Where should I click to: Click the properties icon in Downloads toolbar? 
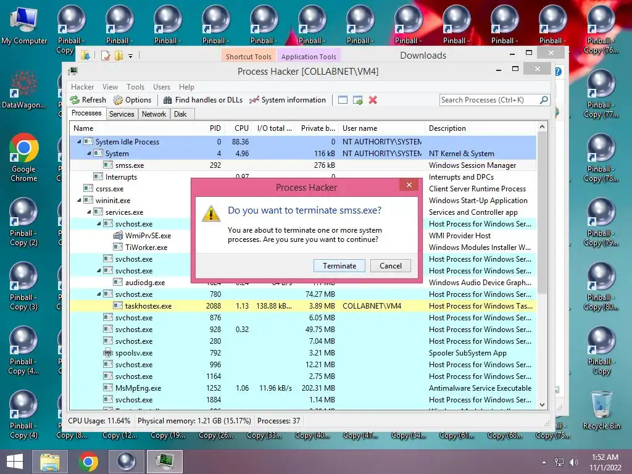click(x=105, y=55)
